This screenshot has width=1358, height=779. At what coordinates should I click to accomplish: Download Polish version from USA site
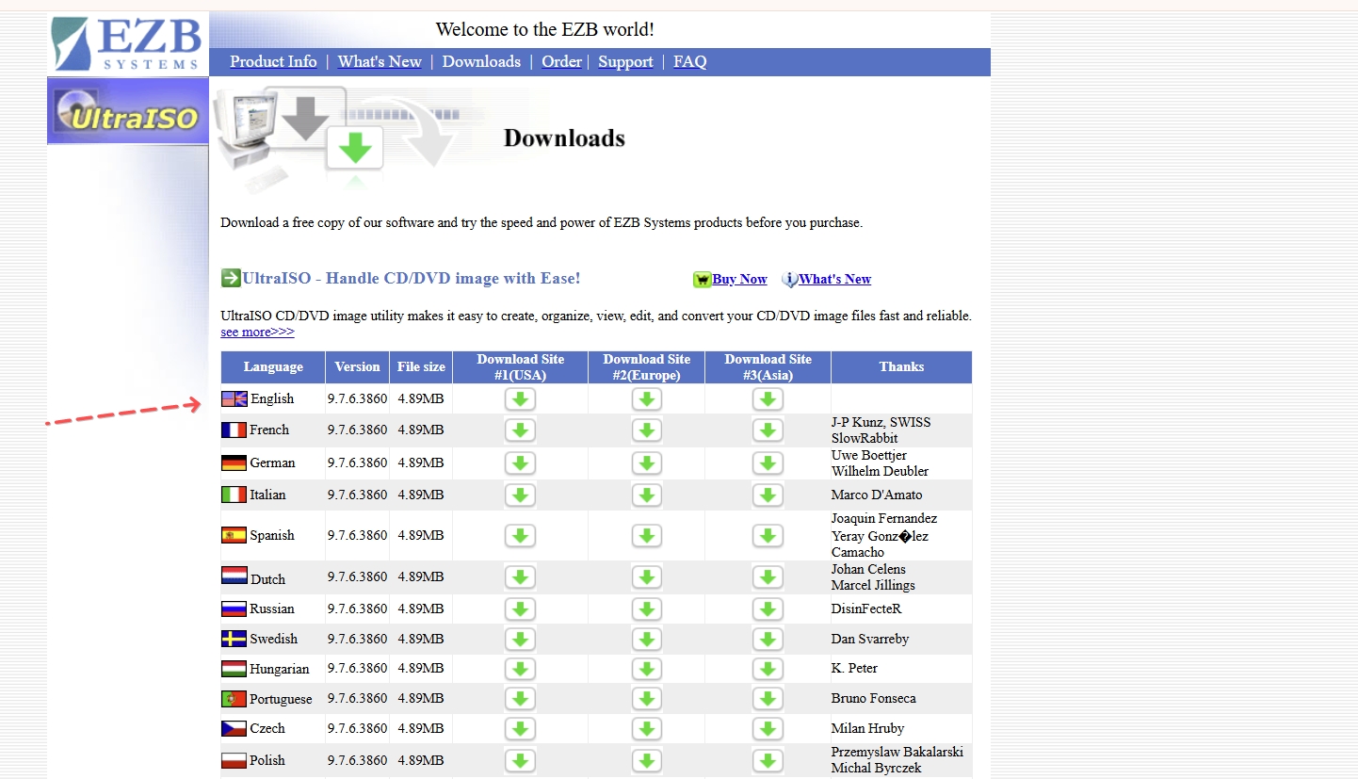point(520,761)
